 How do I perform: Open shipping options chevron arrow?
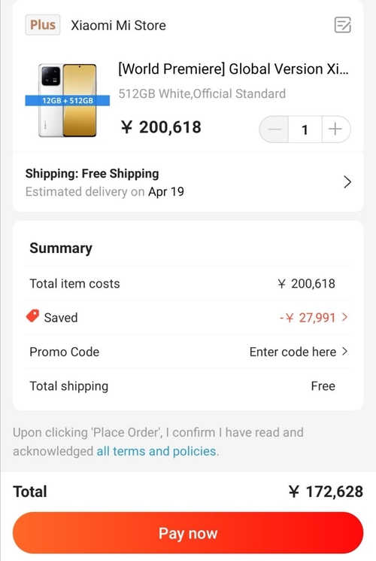pos(347,182)
